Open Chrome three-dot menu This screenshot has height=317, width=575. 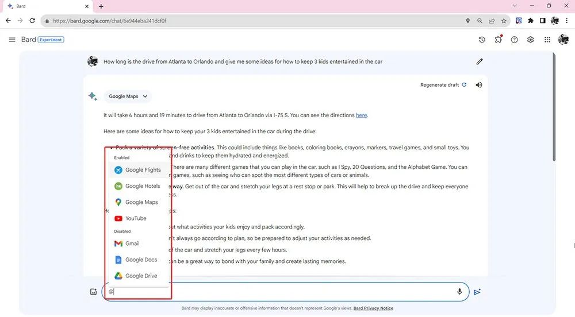click(x=567, y=21)
